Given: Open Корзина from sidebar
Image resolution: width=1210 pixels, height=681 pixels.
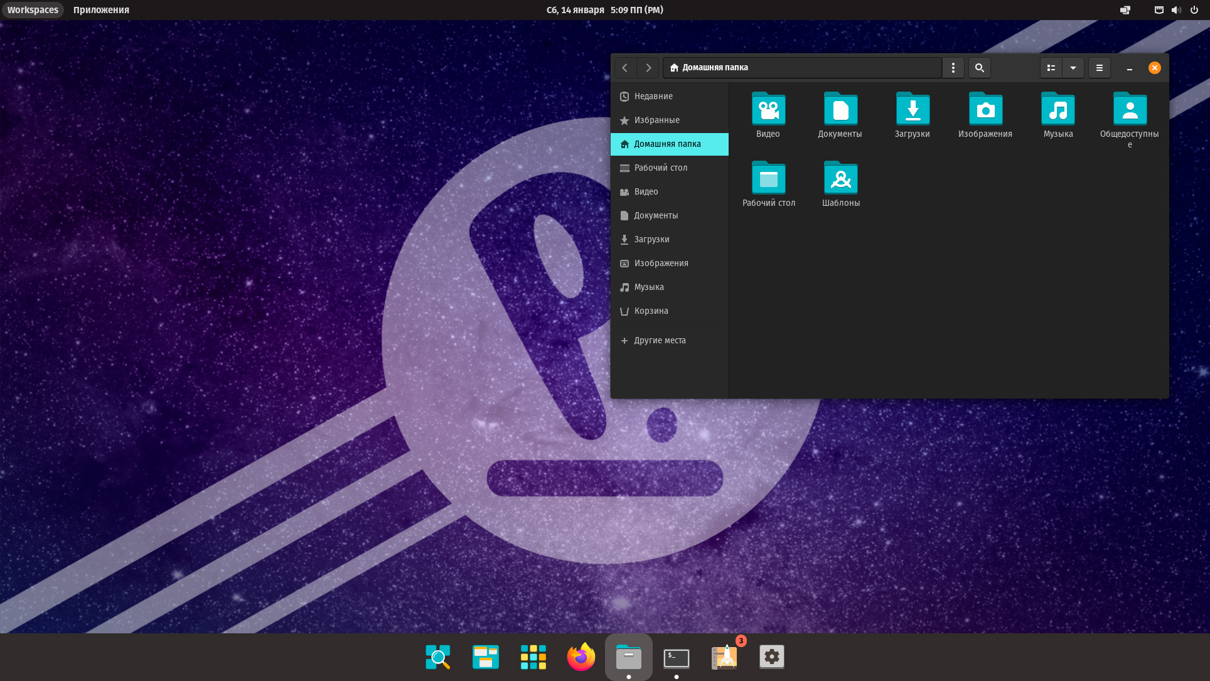Looking at the screenshot, I should point(651,311).
